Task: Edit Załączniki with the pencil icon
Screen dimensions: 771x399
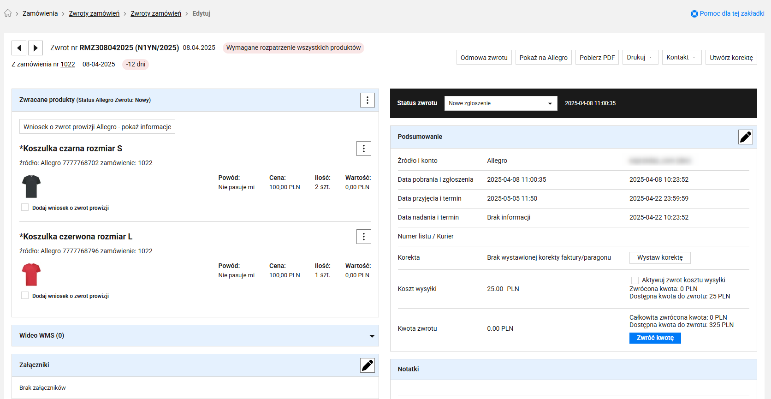Action: point(368,365)
